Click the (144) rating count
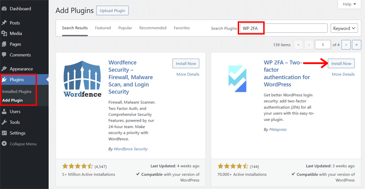The height and width of the screenshot is (189, 365). point(255,166)
